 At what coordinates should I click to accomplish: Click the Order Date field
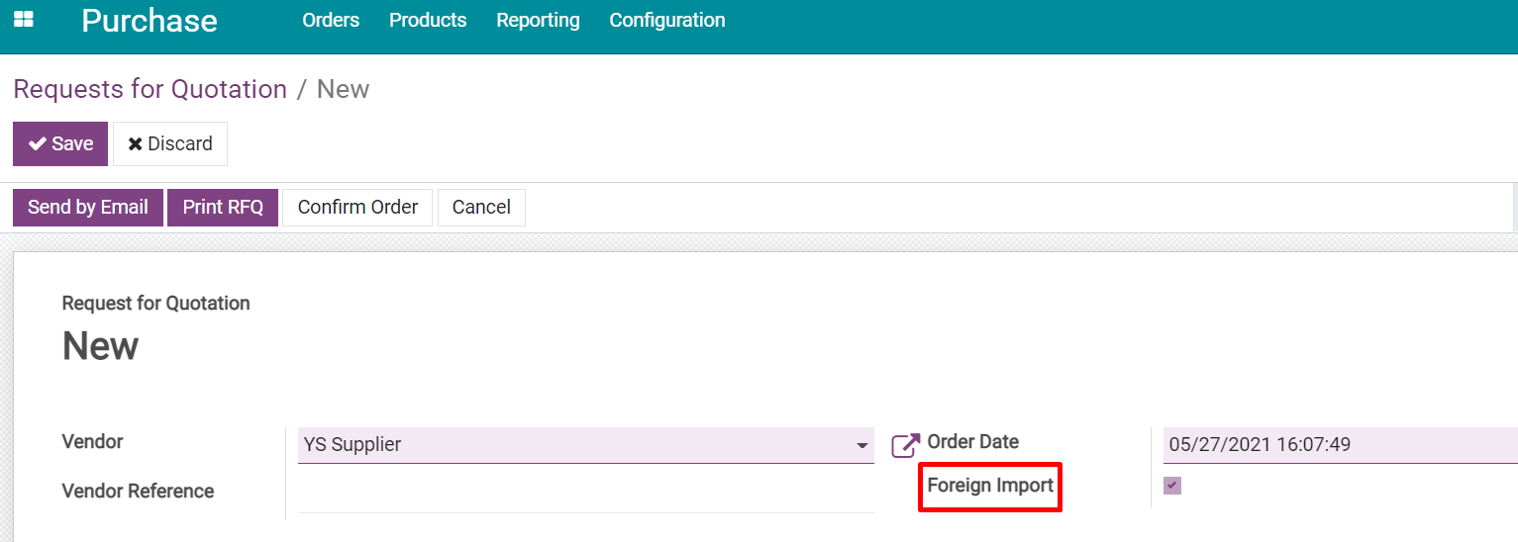[1341, 445]
